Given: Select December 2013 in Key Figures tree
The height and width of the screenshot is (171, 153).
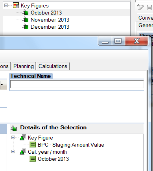Looking at the screenshot, I should pyautogui.click(x=50, y=27).
